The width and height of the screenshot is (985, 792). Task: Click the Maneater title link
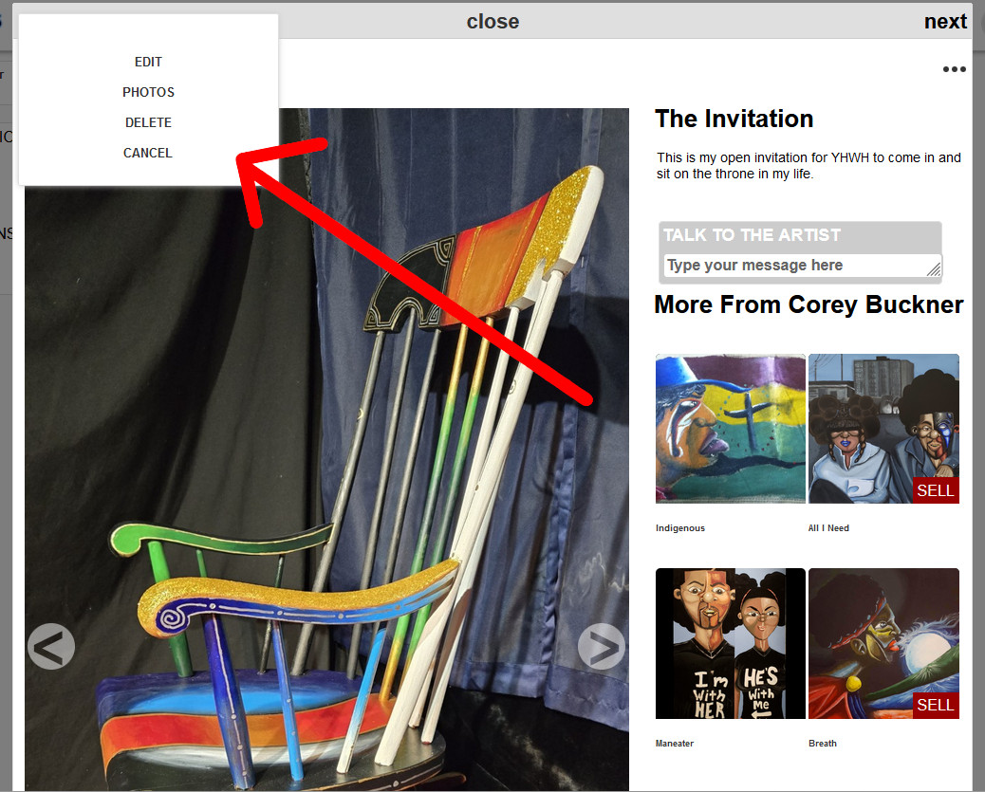[x=675, y=743]
